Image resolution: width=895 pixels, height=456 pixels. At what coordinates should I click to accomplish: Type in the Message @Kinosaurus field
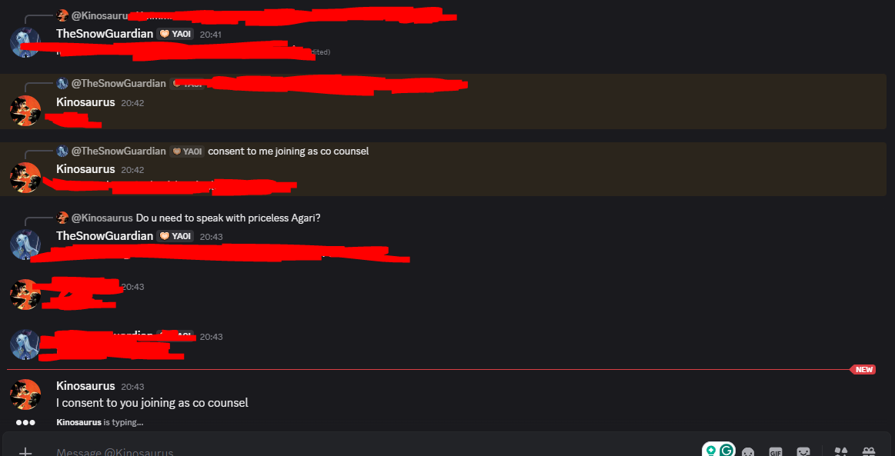click(x=308, y=452)
